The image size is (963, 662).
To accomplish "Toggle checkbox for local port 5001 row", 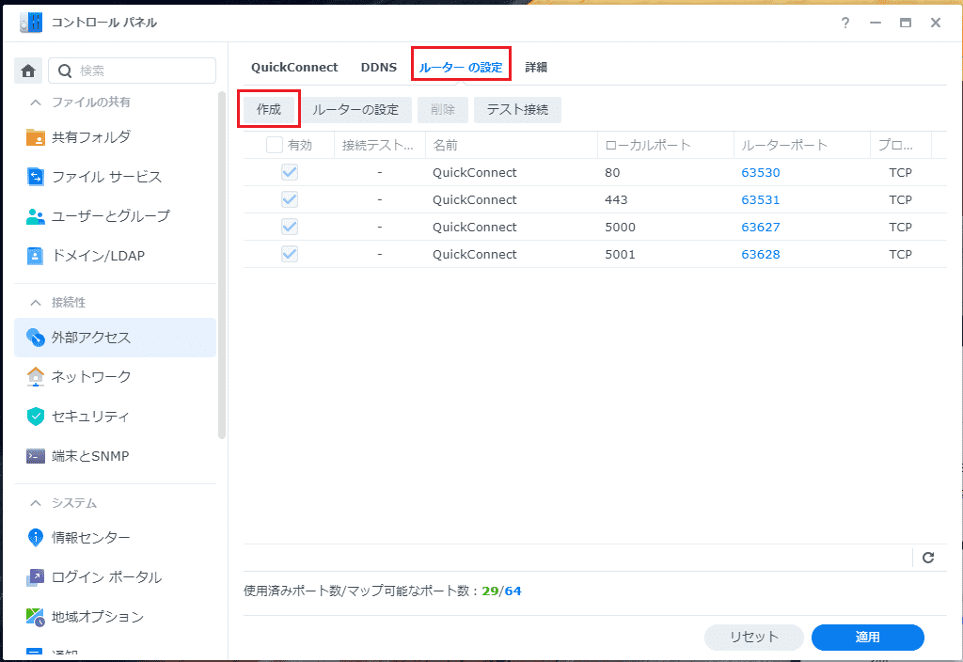I will (290, 254).
